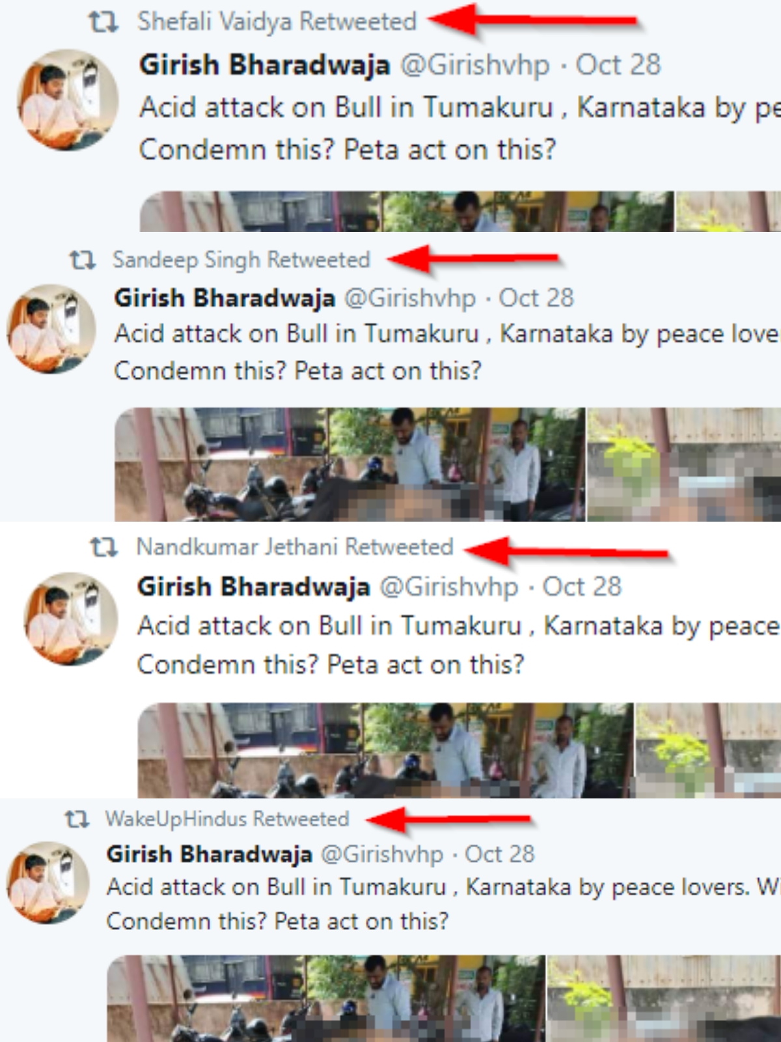Open Sandeep Singh Retweeted profile link
The image size is (781, 1042).
pos(241,260)
